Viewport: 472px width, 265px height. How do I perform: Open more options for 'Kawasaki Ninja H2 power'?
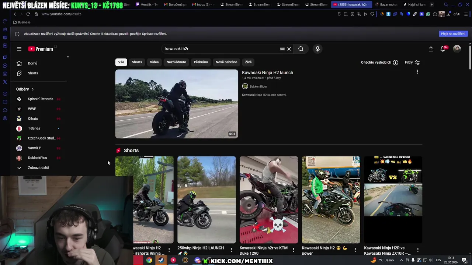(x=356, y=250)
